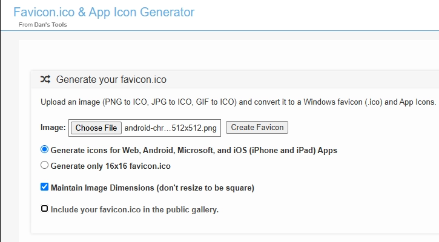Open the Favicon.ico & App Icon Generator title link

click(x=104, y=12)
